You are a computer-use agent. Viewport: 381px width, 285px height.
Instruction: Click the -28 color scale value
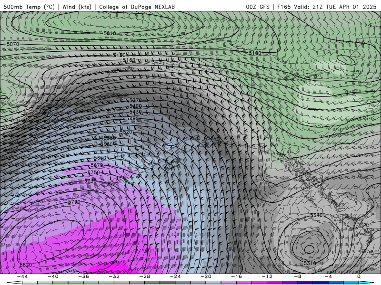(x=145, y=276)
